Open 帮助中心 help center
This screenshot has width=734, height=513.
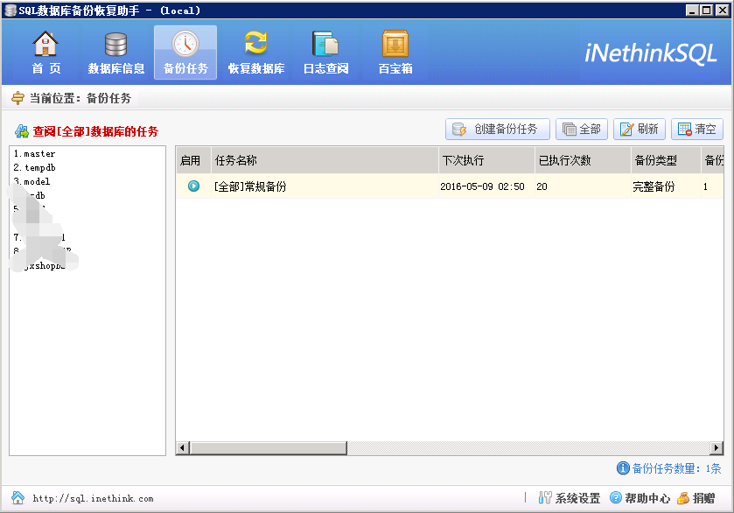click(640, 498)
